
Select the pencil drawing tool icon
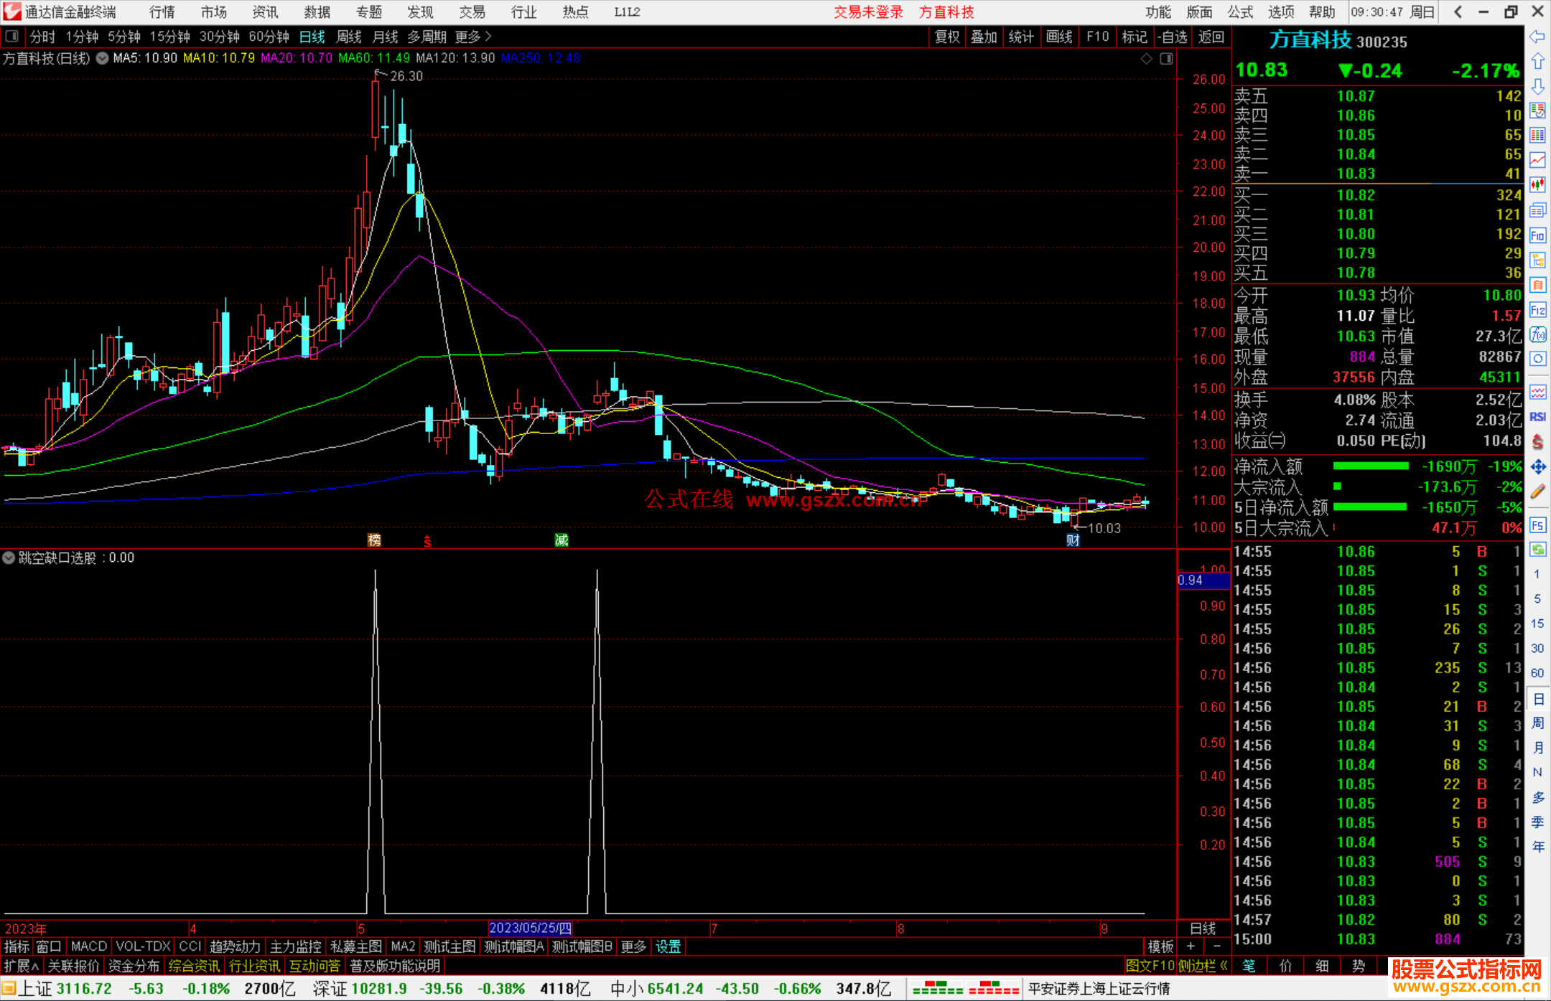(1537, 492)
